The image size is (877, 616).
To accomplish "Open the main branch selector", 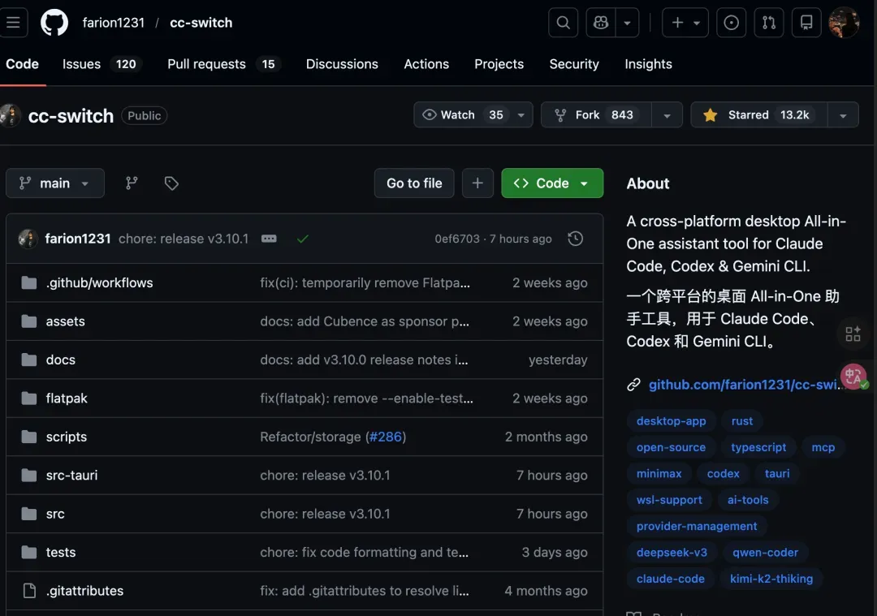I will tap(55, 183).
